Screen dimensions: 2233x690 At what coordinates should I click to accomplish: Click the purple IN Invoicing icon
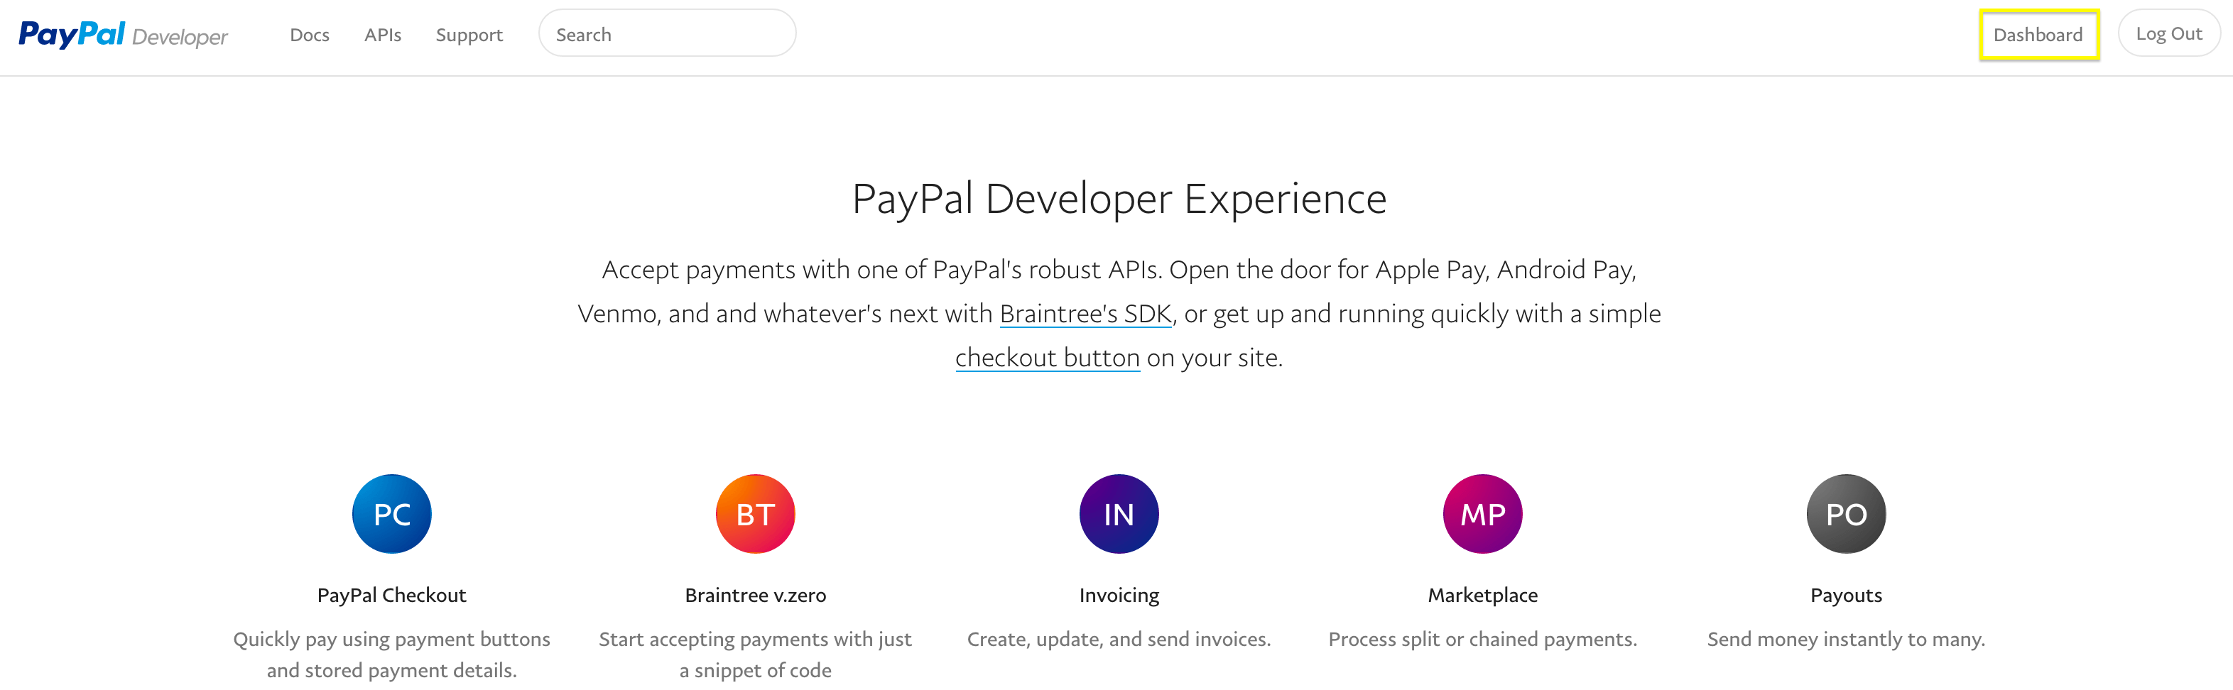[x=1118, y=514]
